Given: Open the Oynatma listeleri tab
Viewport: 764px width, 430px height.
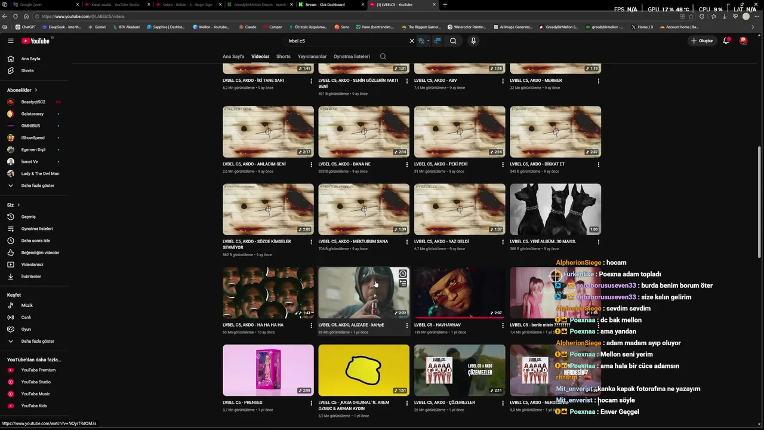Looking at the screenshot, I should [352, 56].
